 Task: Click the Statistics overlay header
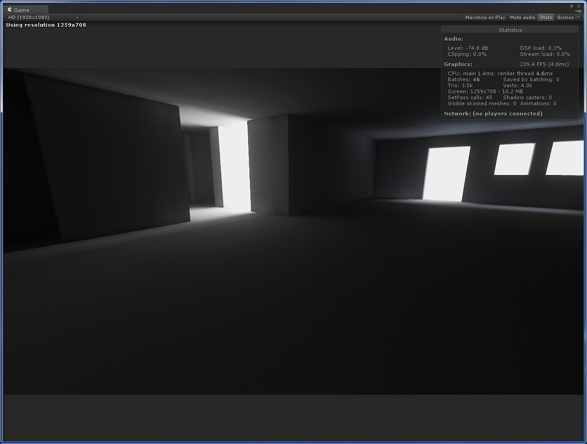[510, 29]
